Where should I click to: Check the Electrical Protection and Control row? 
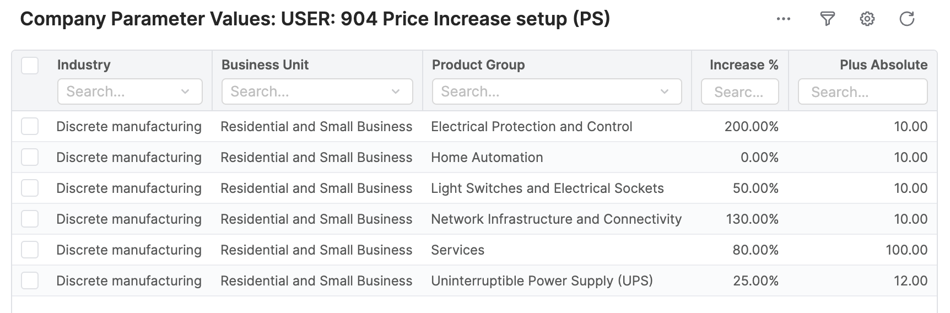tap(30, 127)
